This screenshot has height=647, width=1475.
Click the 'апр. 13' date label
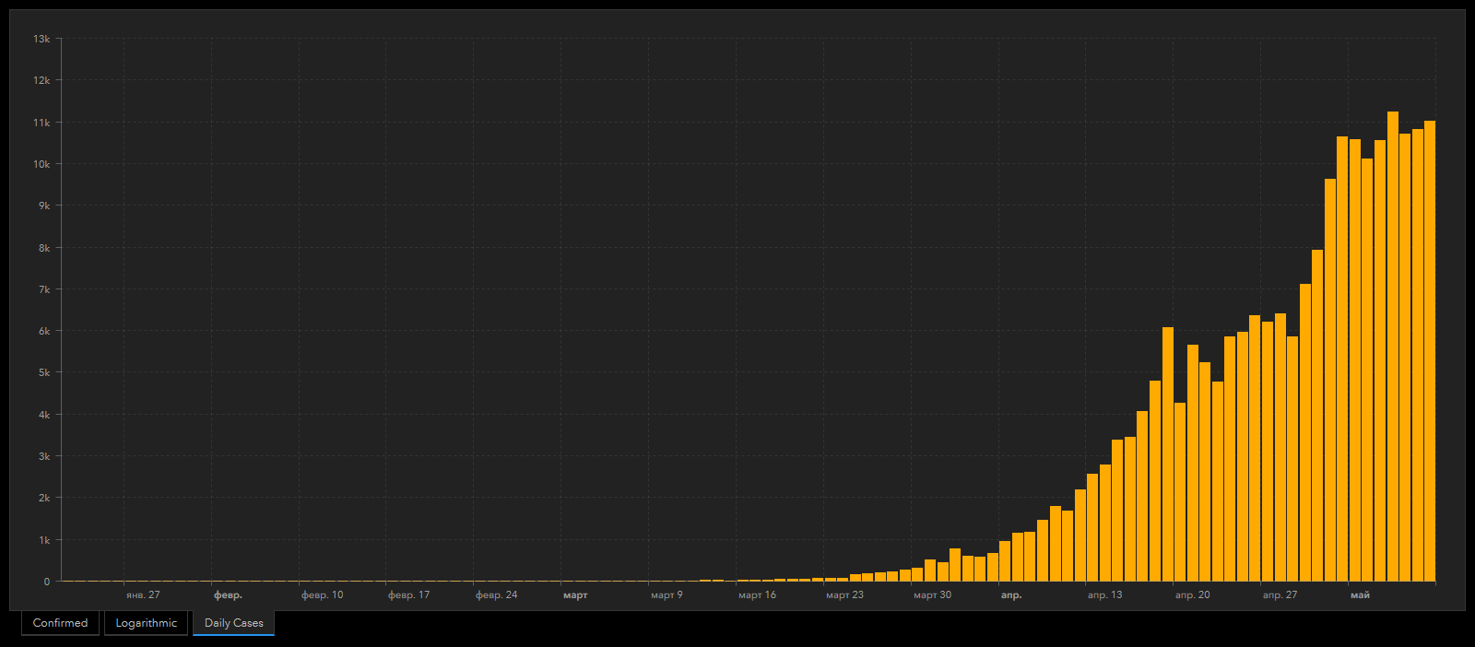[x=1104, y=595]
